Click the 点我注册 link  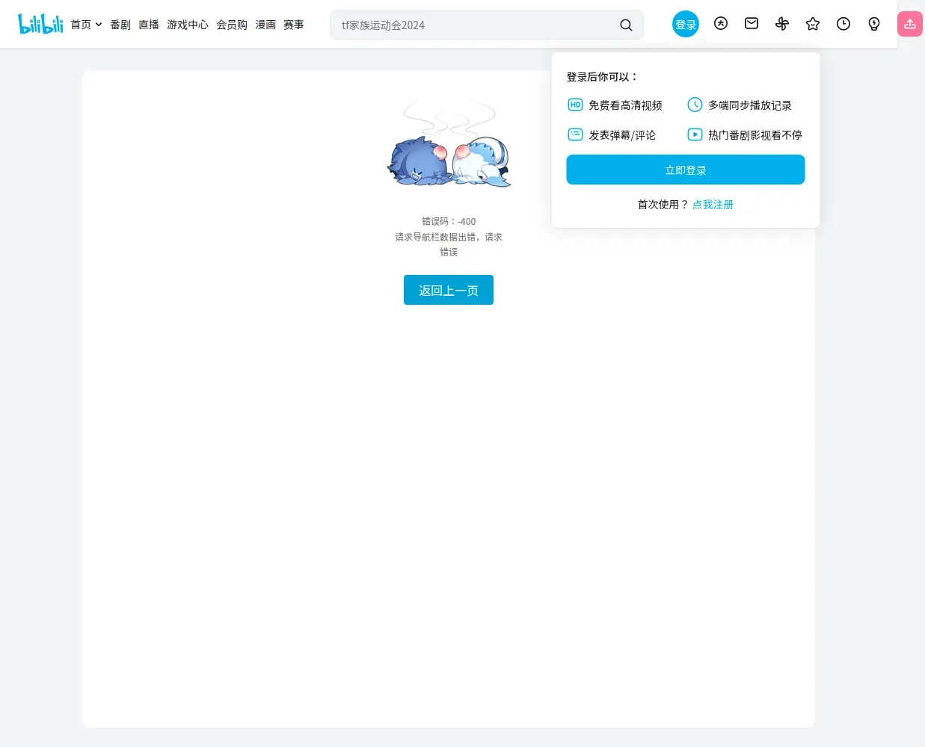(713, 205)
